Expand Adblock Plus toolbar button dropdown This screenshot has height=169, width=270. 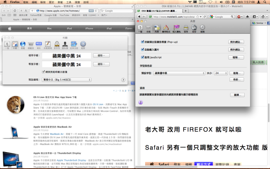[x=242, y=17]
